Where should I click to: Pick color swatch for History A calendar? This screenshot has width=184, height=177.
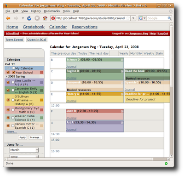tap(41, 100)
